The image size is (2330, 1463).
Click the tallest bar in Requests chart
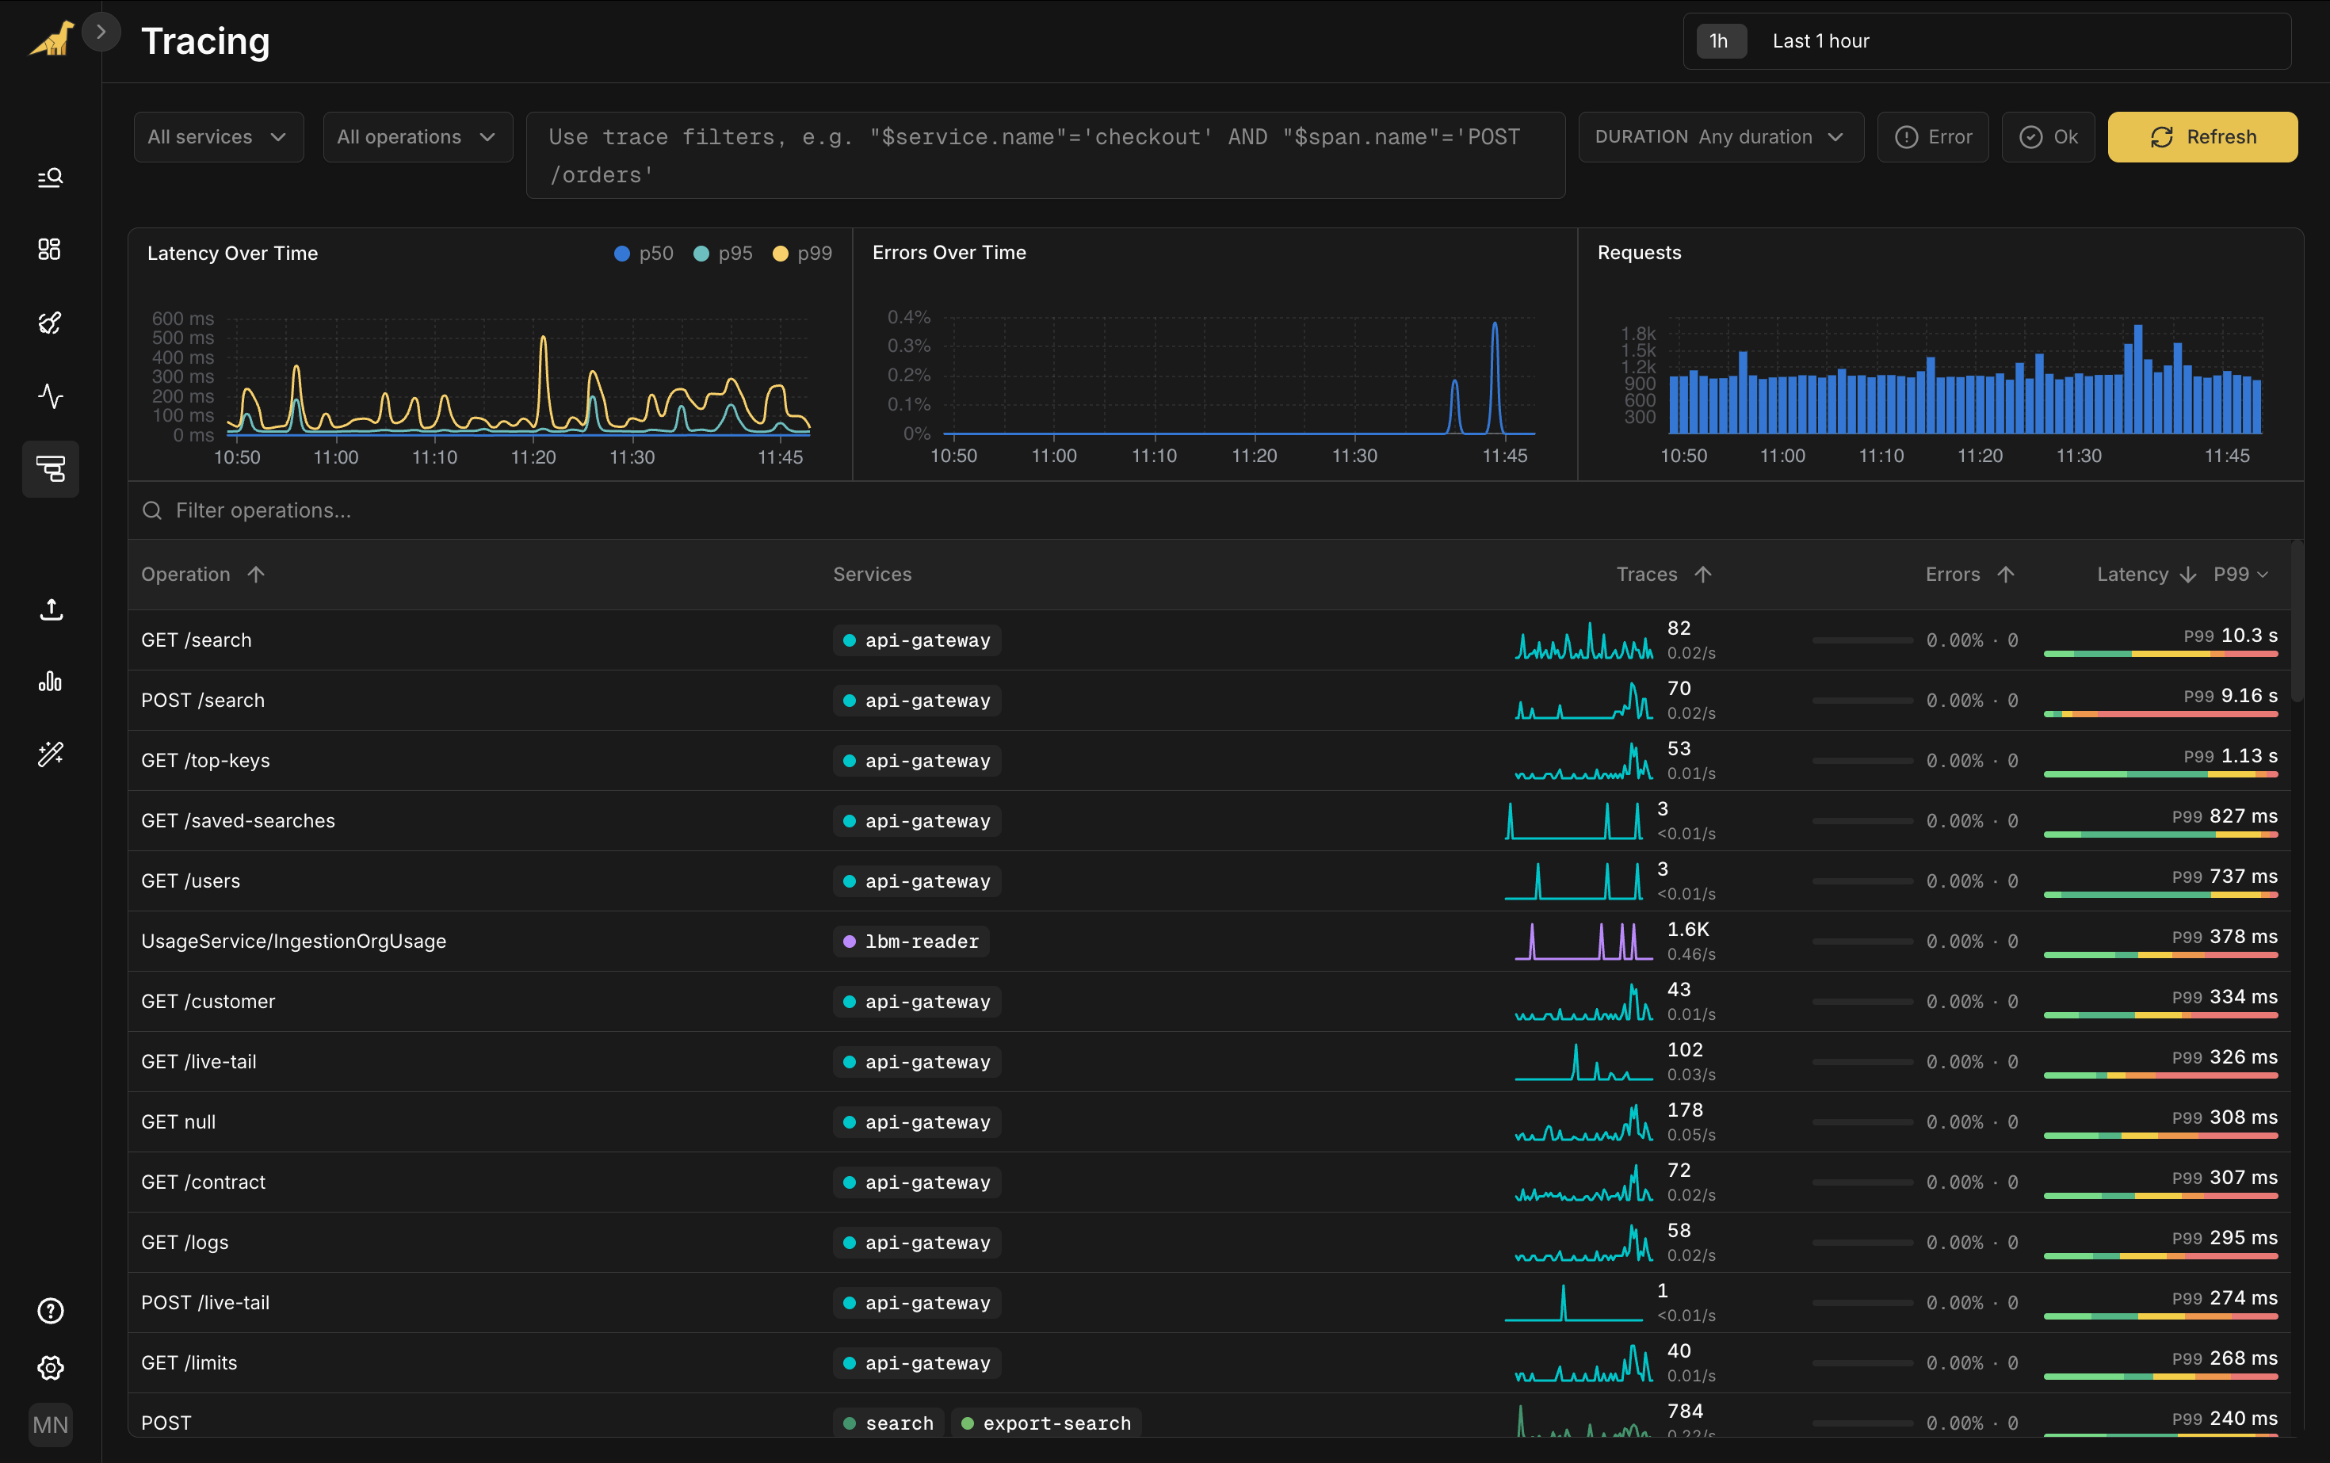point(2137,378)
